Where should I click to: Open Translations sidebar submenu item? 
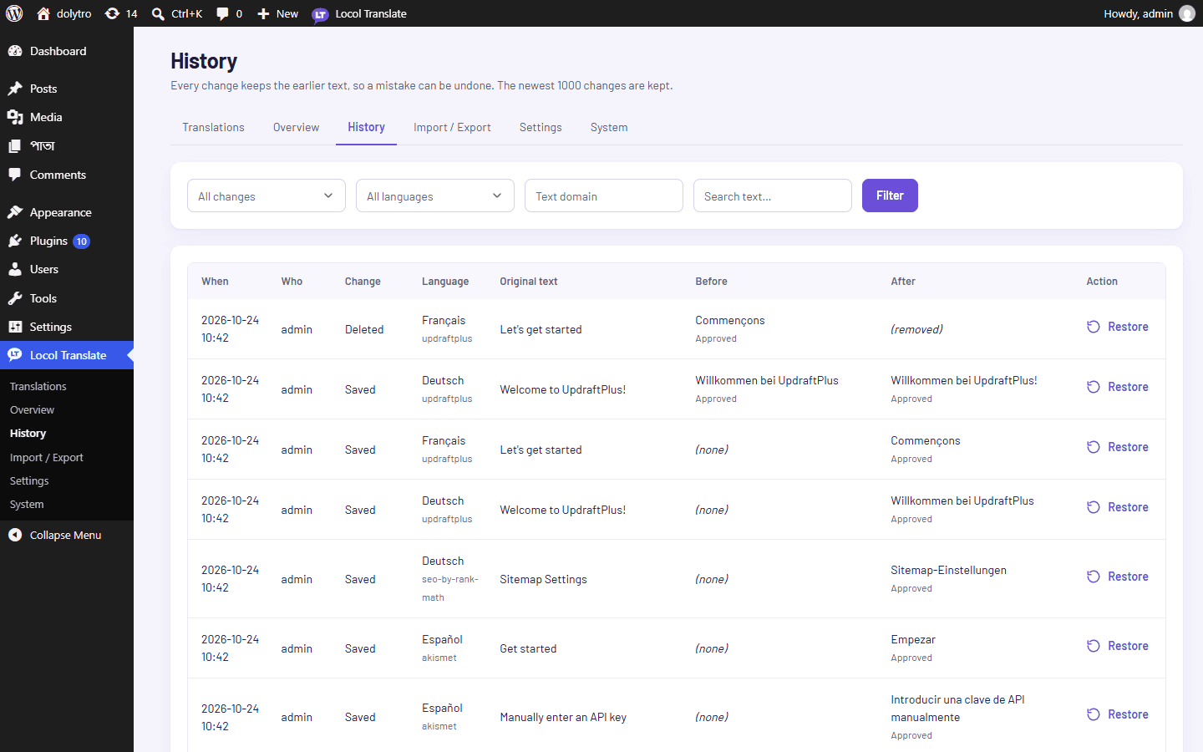tap(67, 386)
